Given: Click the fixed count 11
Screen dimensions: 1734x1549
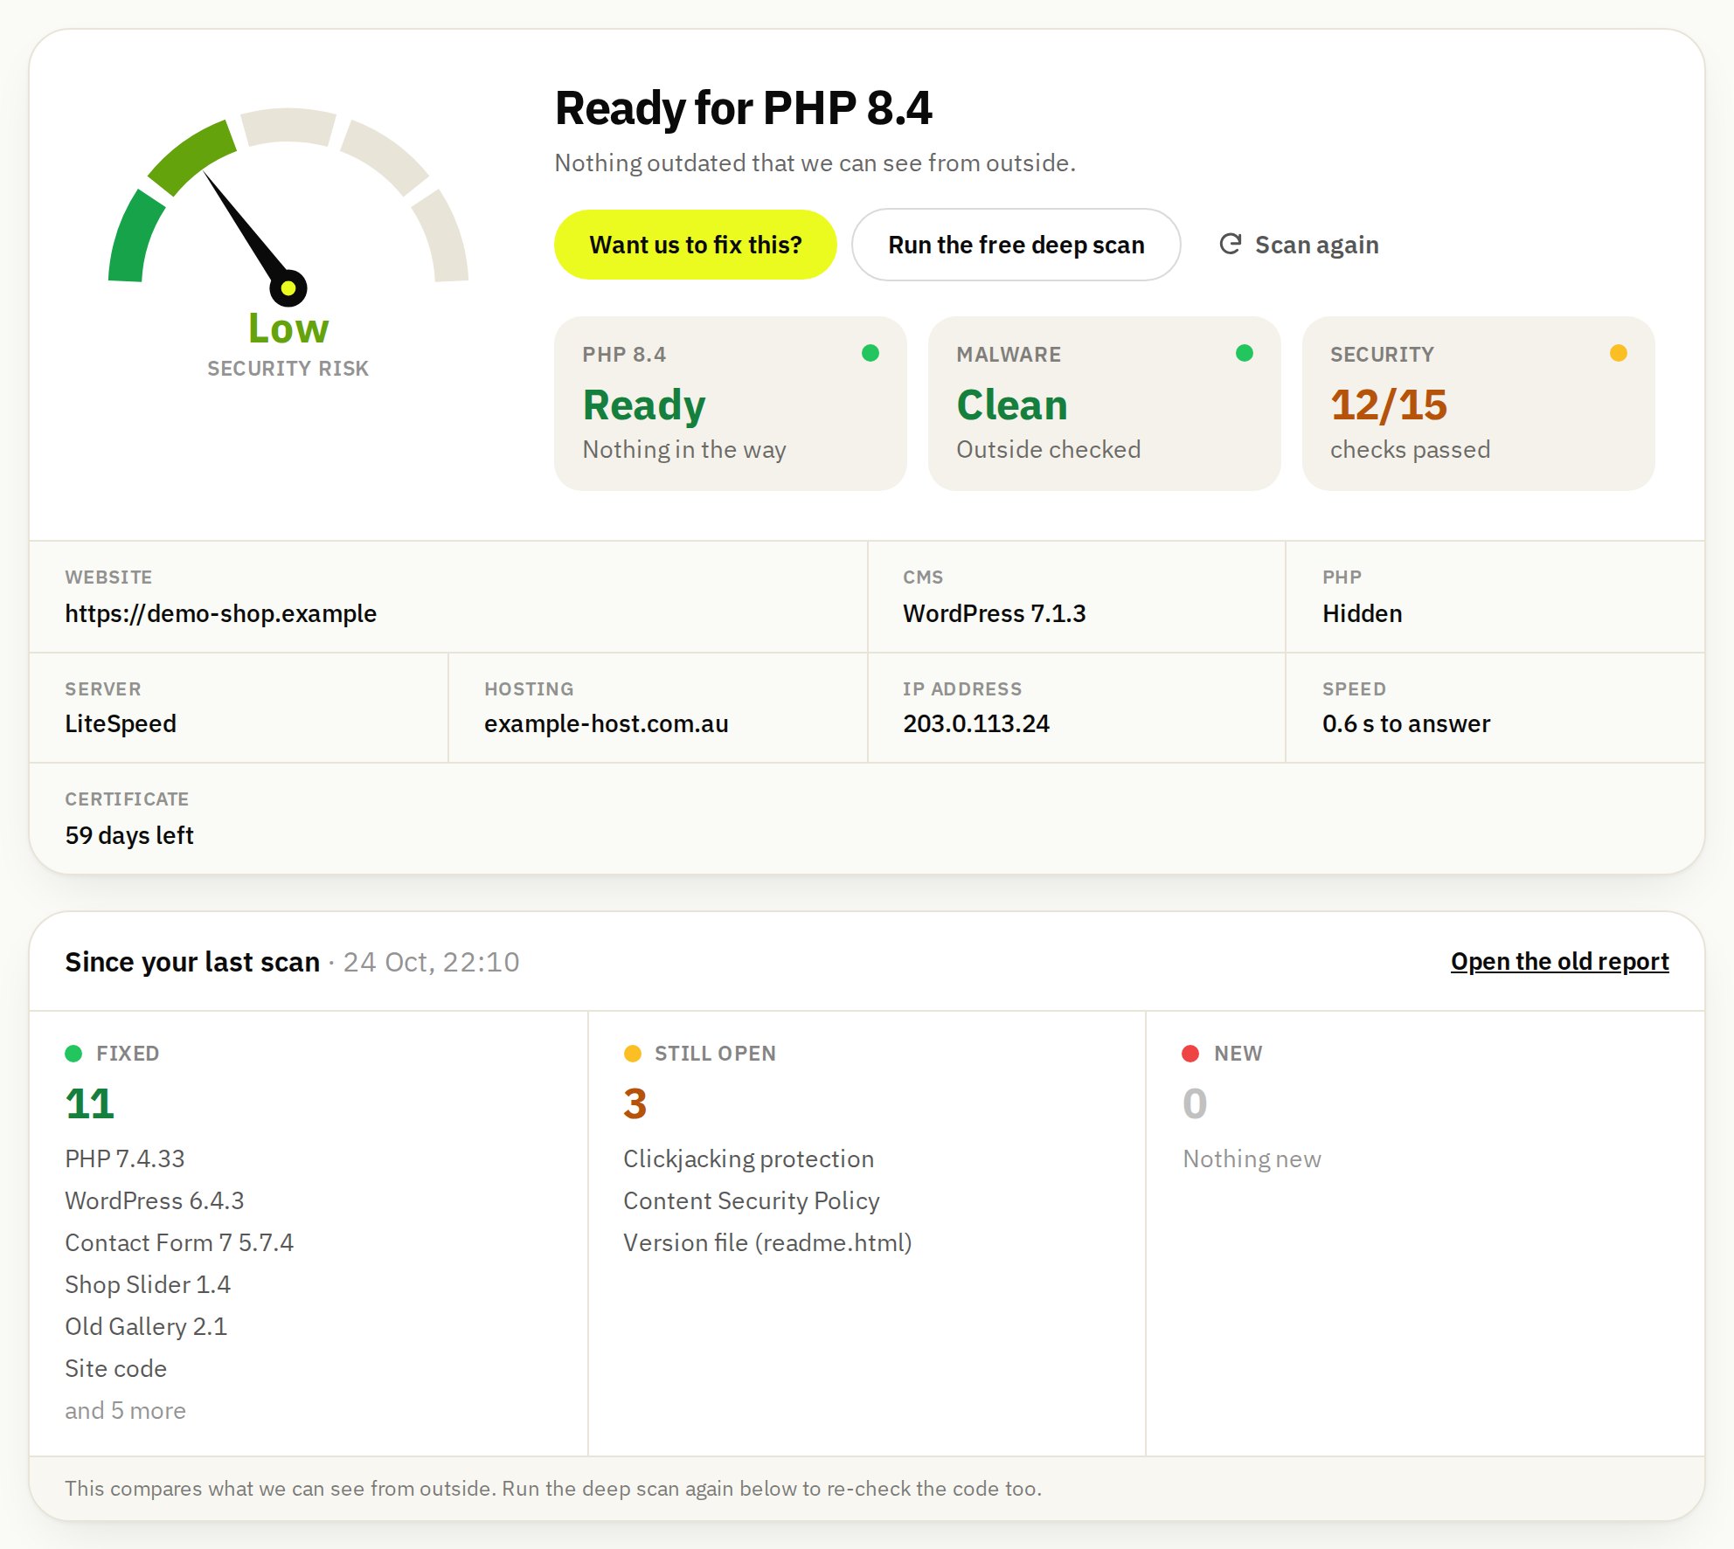Looking at the screenshot, I should (x=89, y=1103).
